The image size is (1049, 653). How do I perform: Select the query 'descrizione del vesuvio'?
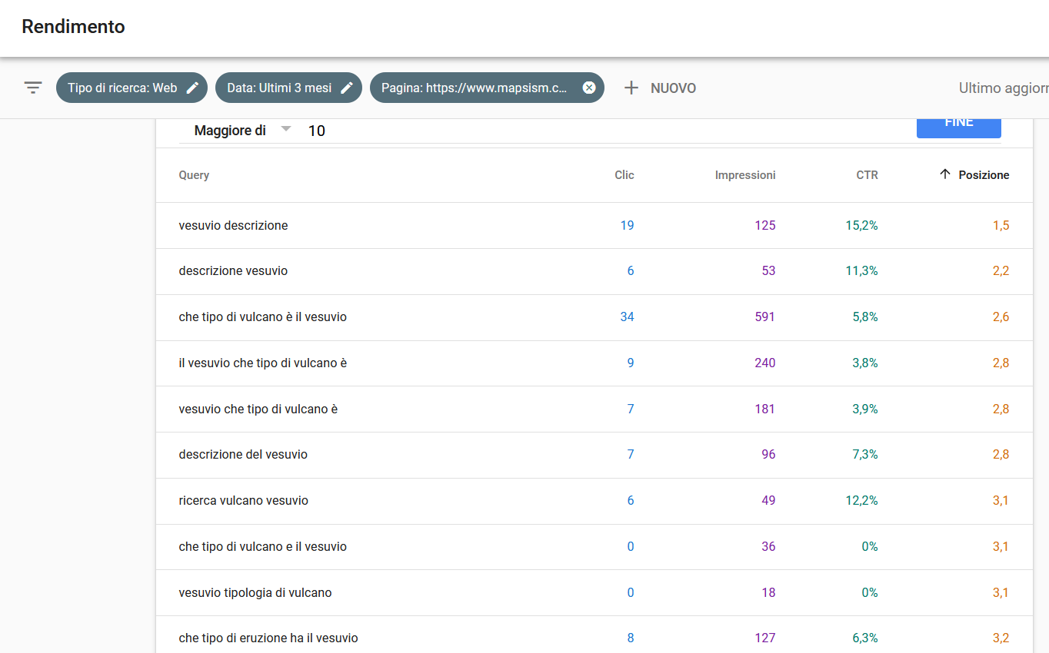click(x=243, y=454)
